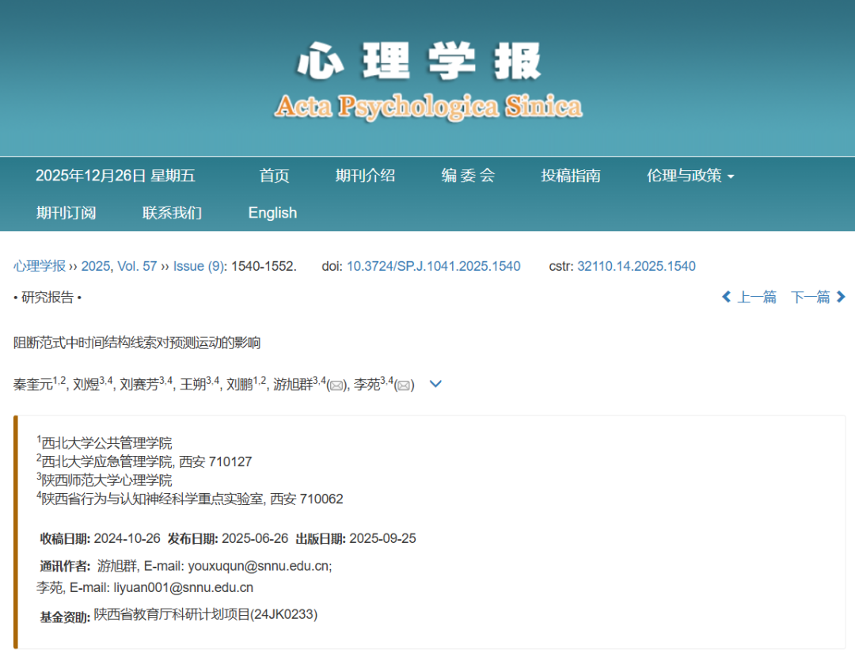Screen dimensions: 855x653
Task: Click the email envelope icon beside 李苑
Action: click(x=404, y=385)
